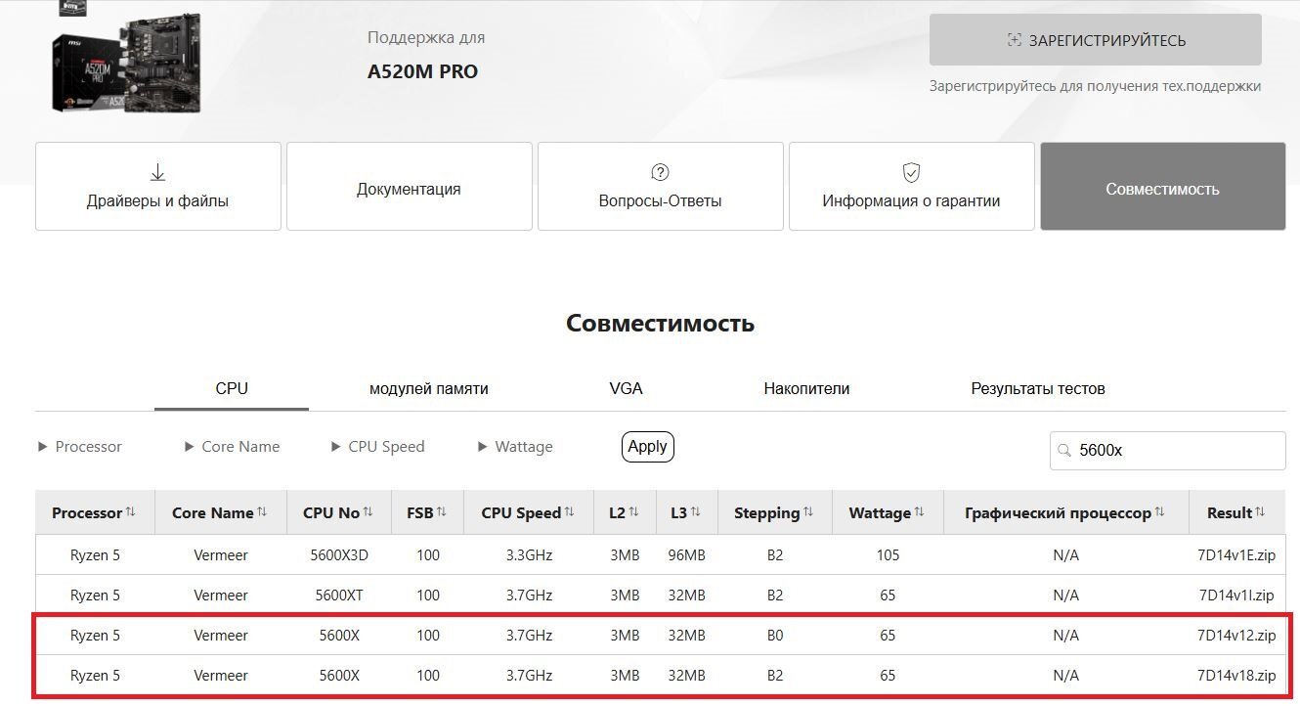
Task: Click the B0 stepping cell
Action: click(775, 636)
